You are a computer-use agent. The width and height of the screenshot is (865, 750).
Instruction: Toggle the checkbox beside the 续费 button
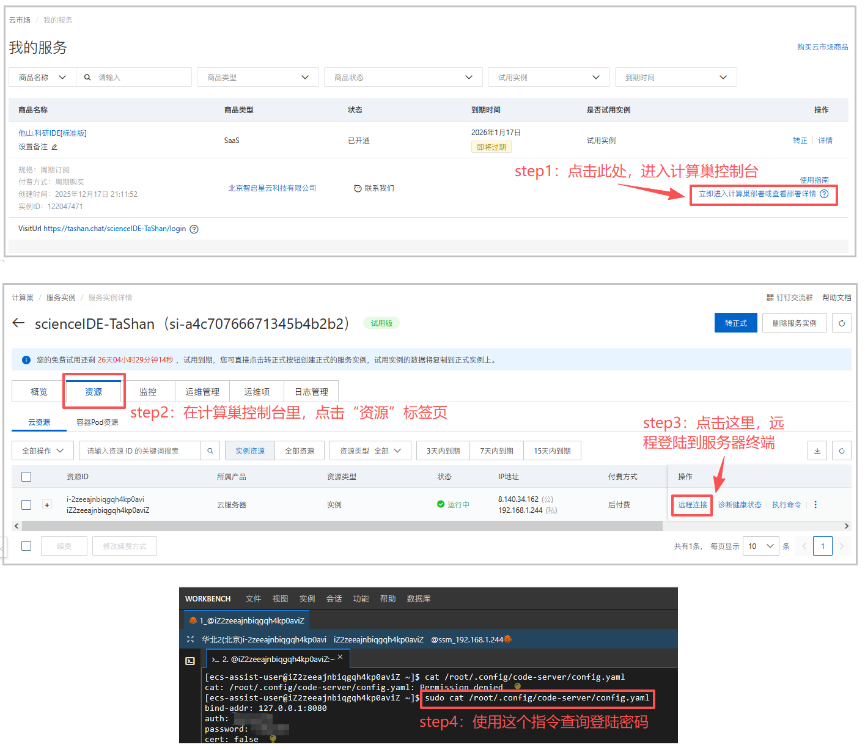(26, 546)
